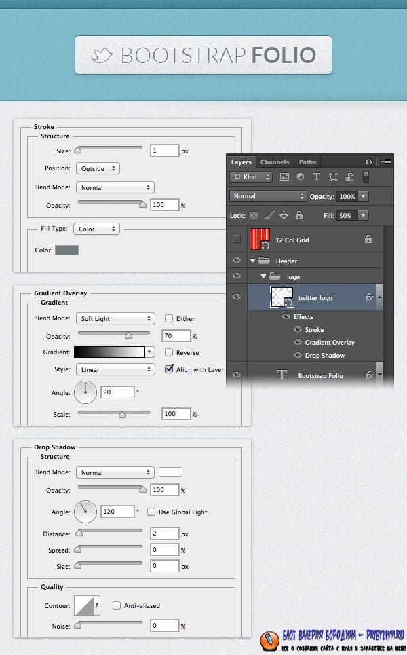Open Drop Shadow Blend Mode dropdown
The width and height of the screenshot is (407, 655).
coord(115,472)
